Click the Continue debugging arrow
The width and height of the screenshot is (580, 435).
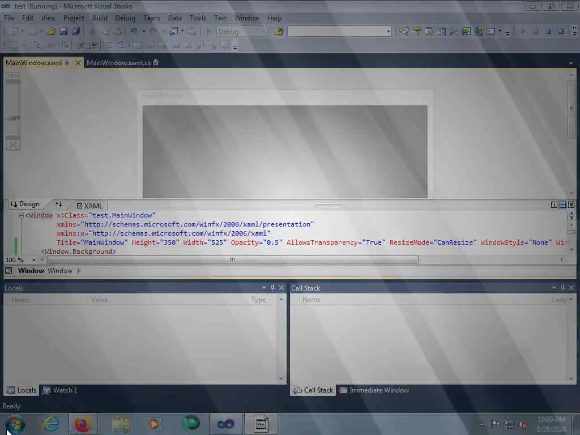coord(523,32)
